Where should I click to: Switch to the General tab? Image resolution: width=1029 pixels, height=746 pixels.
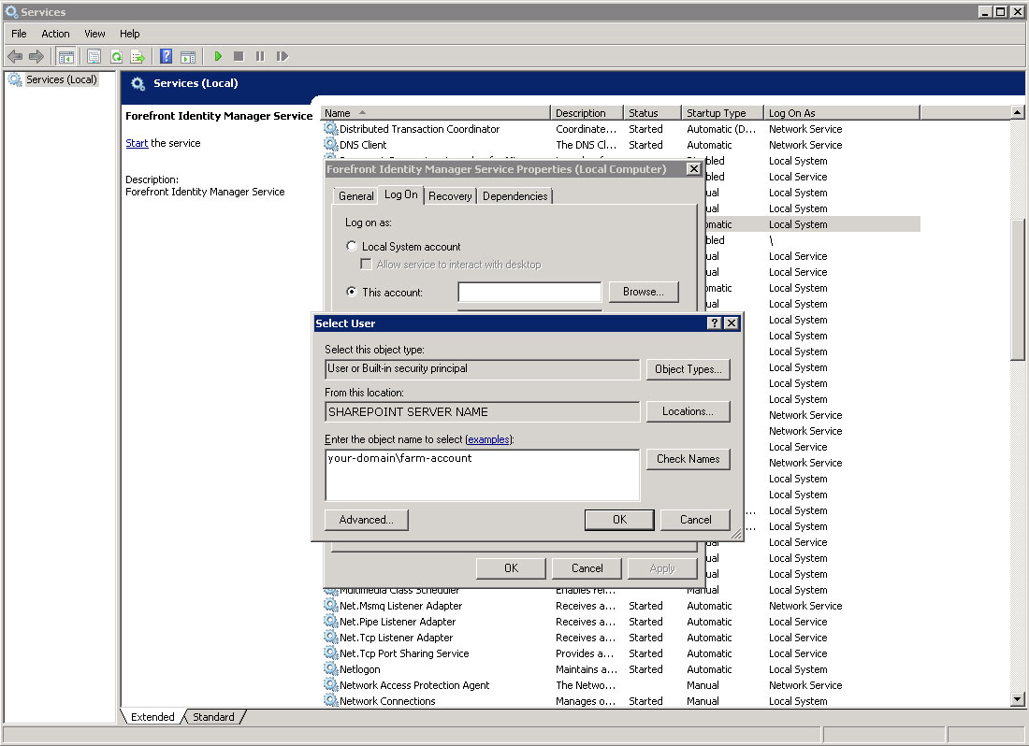point(355,196)
